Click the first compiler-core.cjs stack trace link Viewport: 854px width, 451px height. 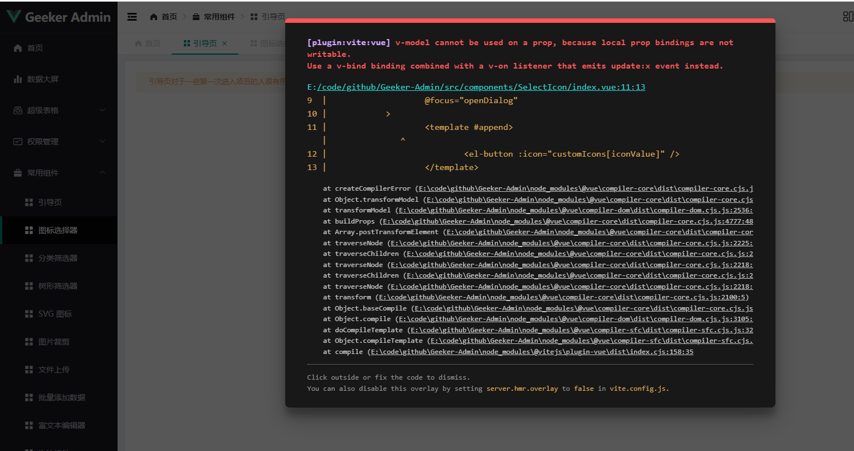(585, 188)
